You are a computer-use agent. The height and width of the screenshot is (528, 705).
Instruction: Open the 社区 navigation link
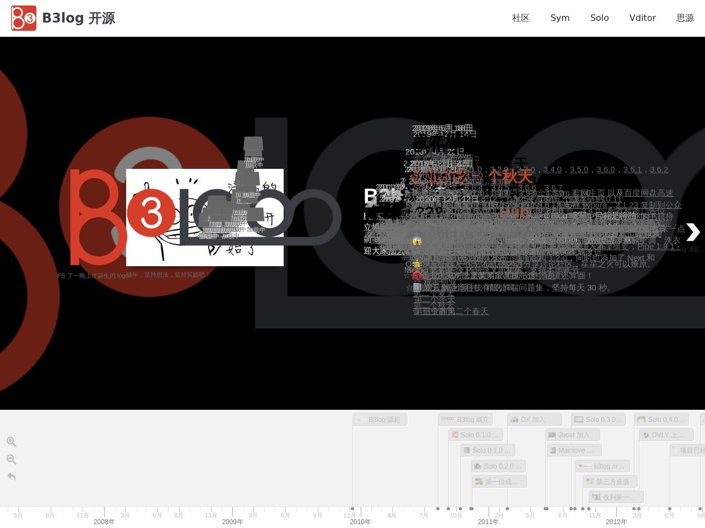pos(520,18)
